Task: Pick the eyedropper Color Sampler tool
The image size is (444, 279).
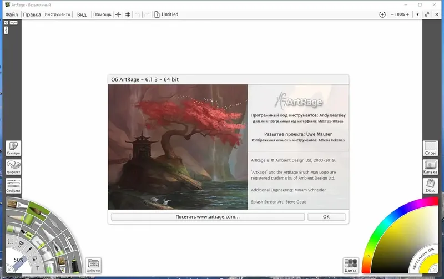Action: click(x=29, y=250)
